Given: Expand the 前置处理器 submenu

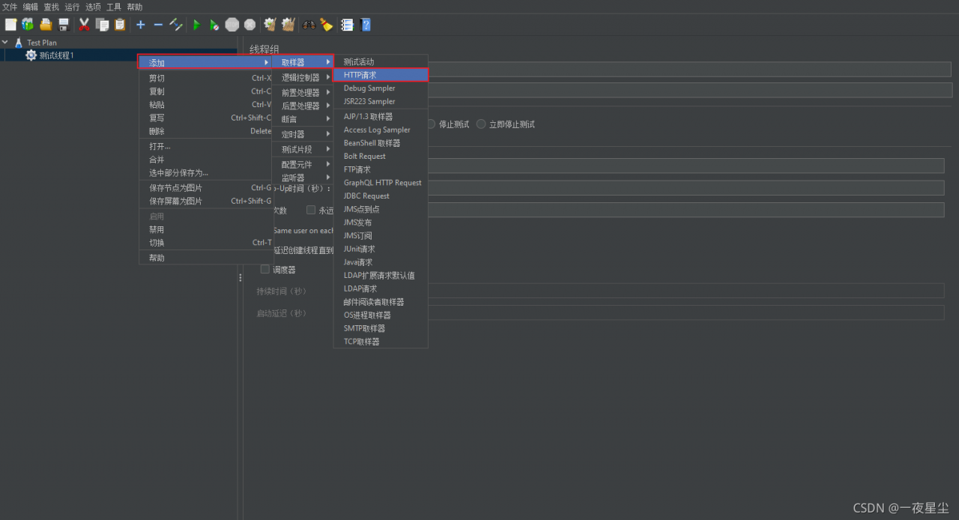Looking at the screenshot, I should point(303,93).
